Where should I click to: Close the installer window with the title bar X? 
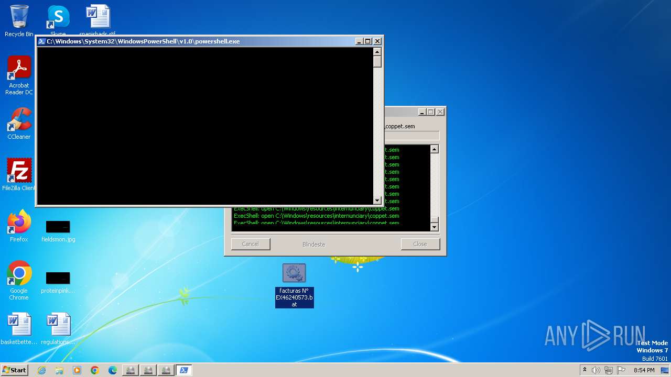click(440, 112)
